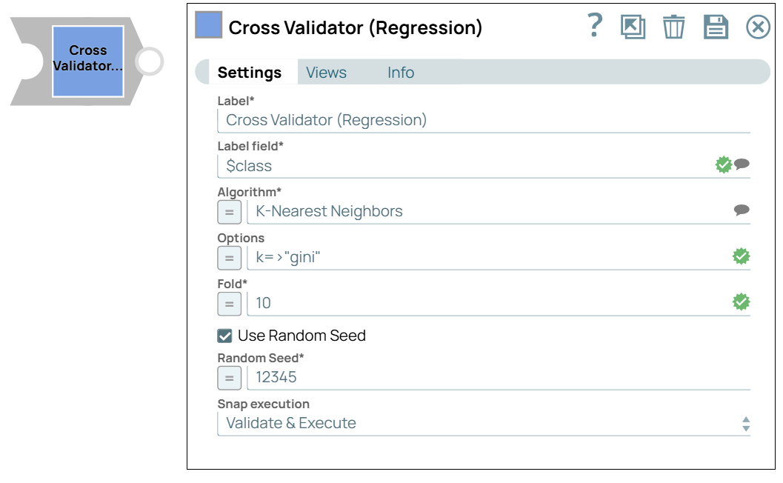This screenshot has width=783, height=483.
Task: Select the blue Cross Validator snap thumbnail
Action: [88, 58]
